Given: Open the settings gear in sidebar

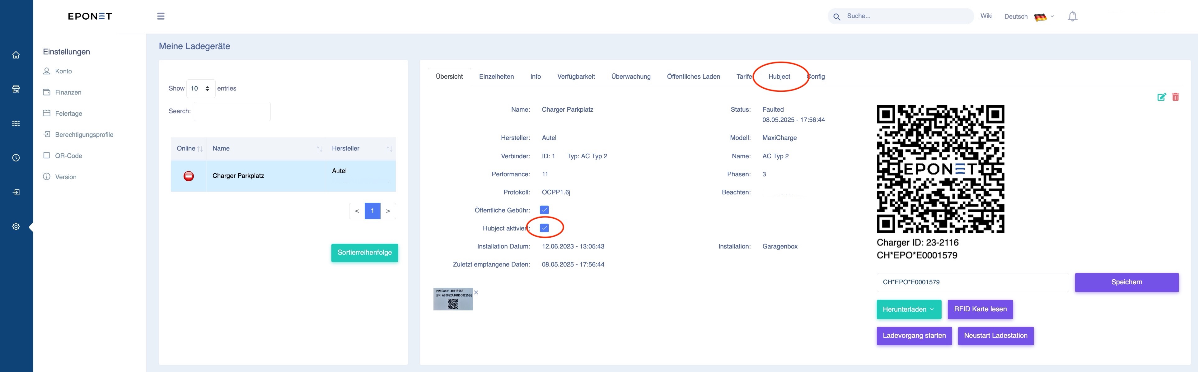Looking at the screenshot, I should click(x=16, y=226).
